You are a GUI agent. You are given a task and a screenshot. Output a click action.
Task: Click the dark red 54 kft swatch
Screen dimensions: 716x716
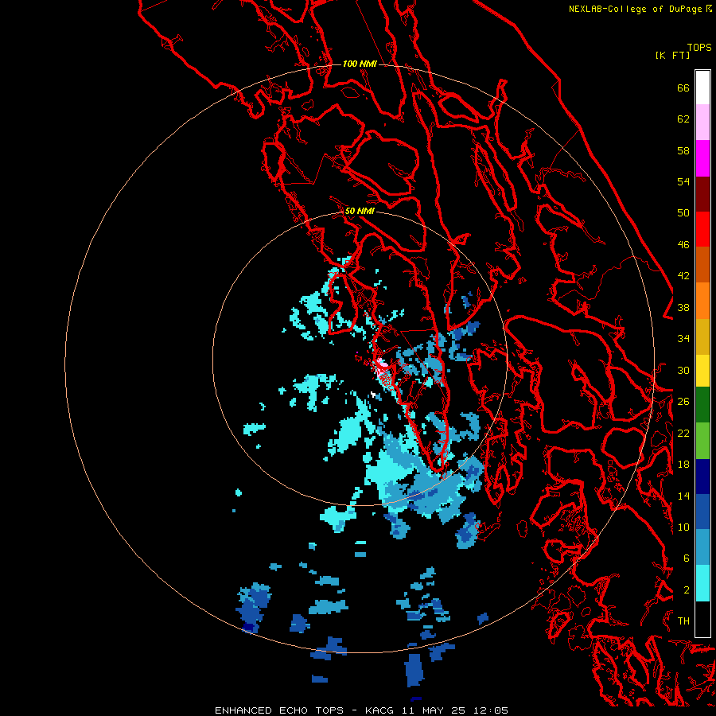[702, 194]
